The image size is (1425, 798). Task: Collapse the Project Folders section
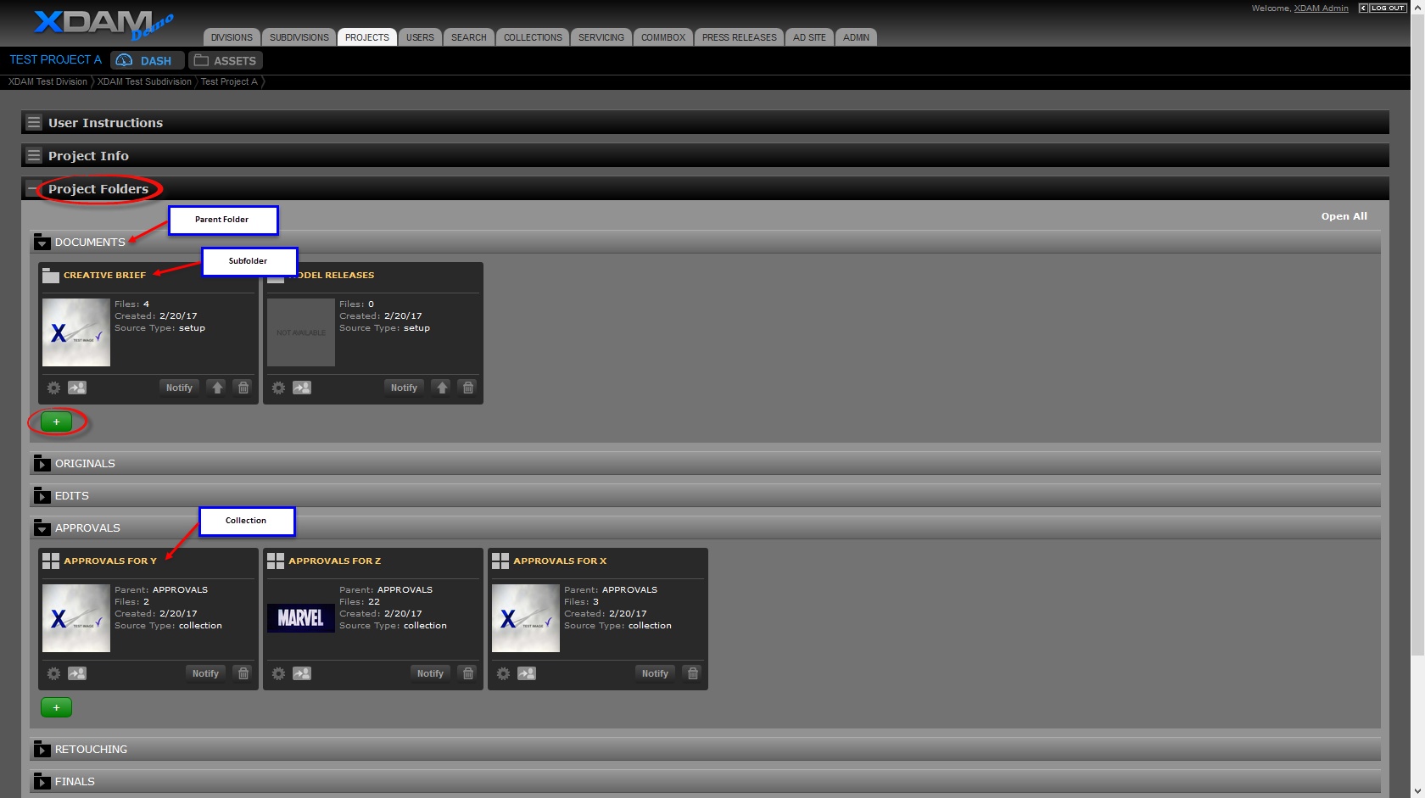(33, 189)
